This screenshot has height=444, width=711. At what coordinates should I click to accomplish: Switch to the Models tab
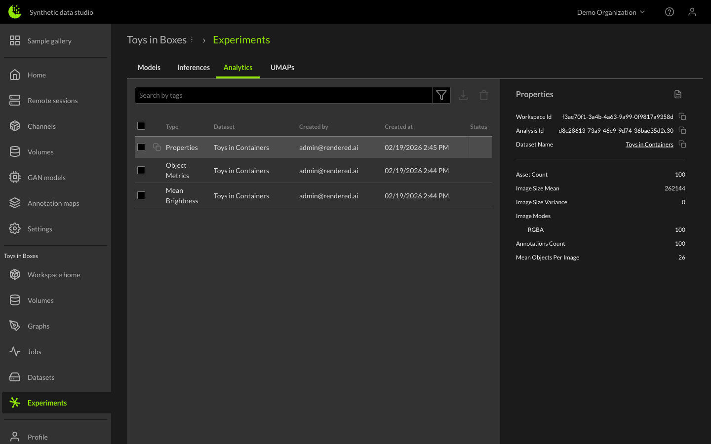(x=149, y=68)
